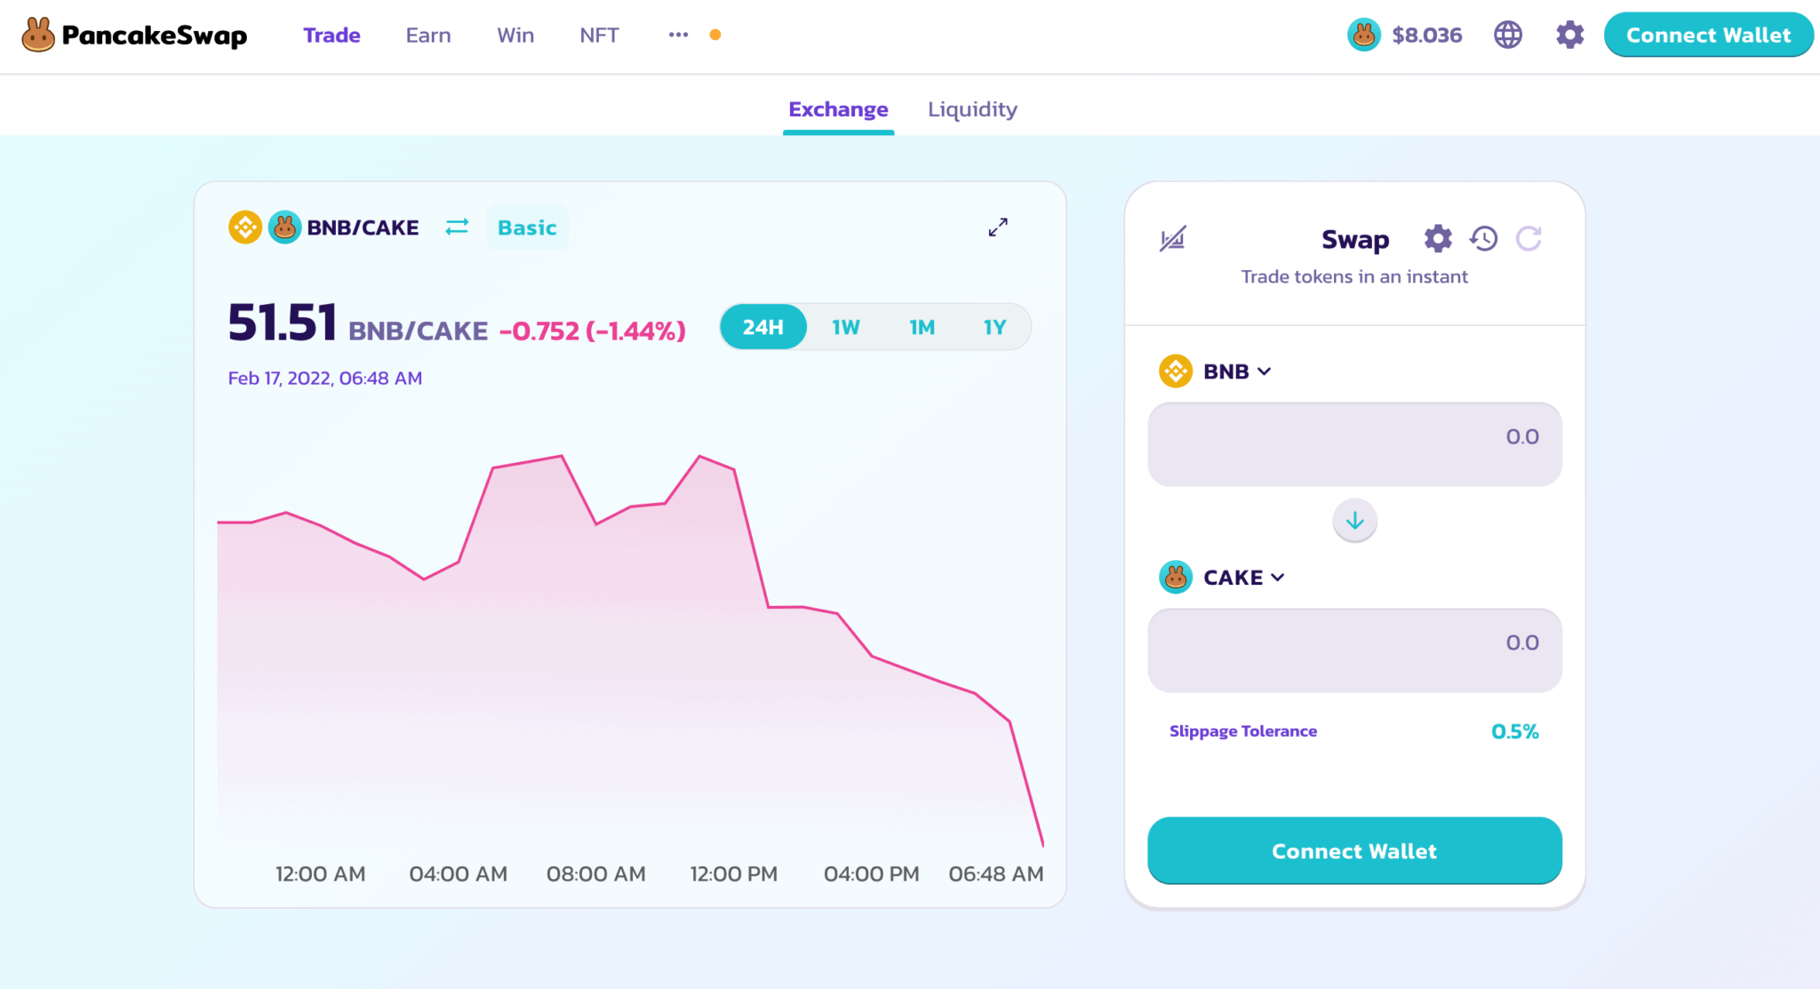Screen dimensions: 1820x989
Task: Click the 06:48 AM chart axis label
Action: click(x=996, y=874)
